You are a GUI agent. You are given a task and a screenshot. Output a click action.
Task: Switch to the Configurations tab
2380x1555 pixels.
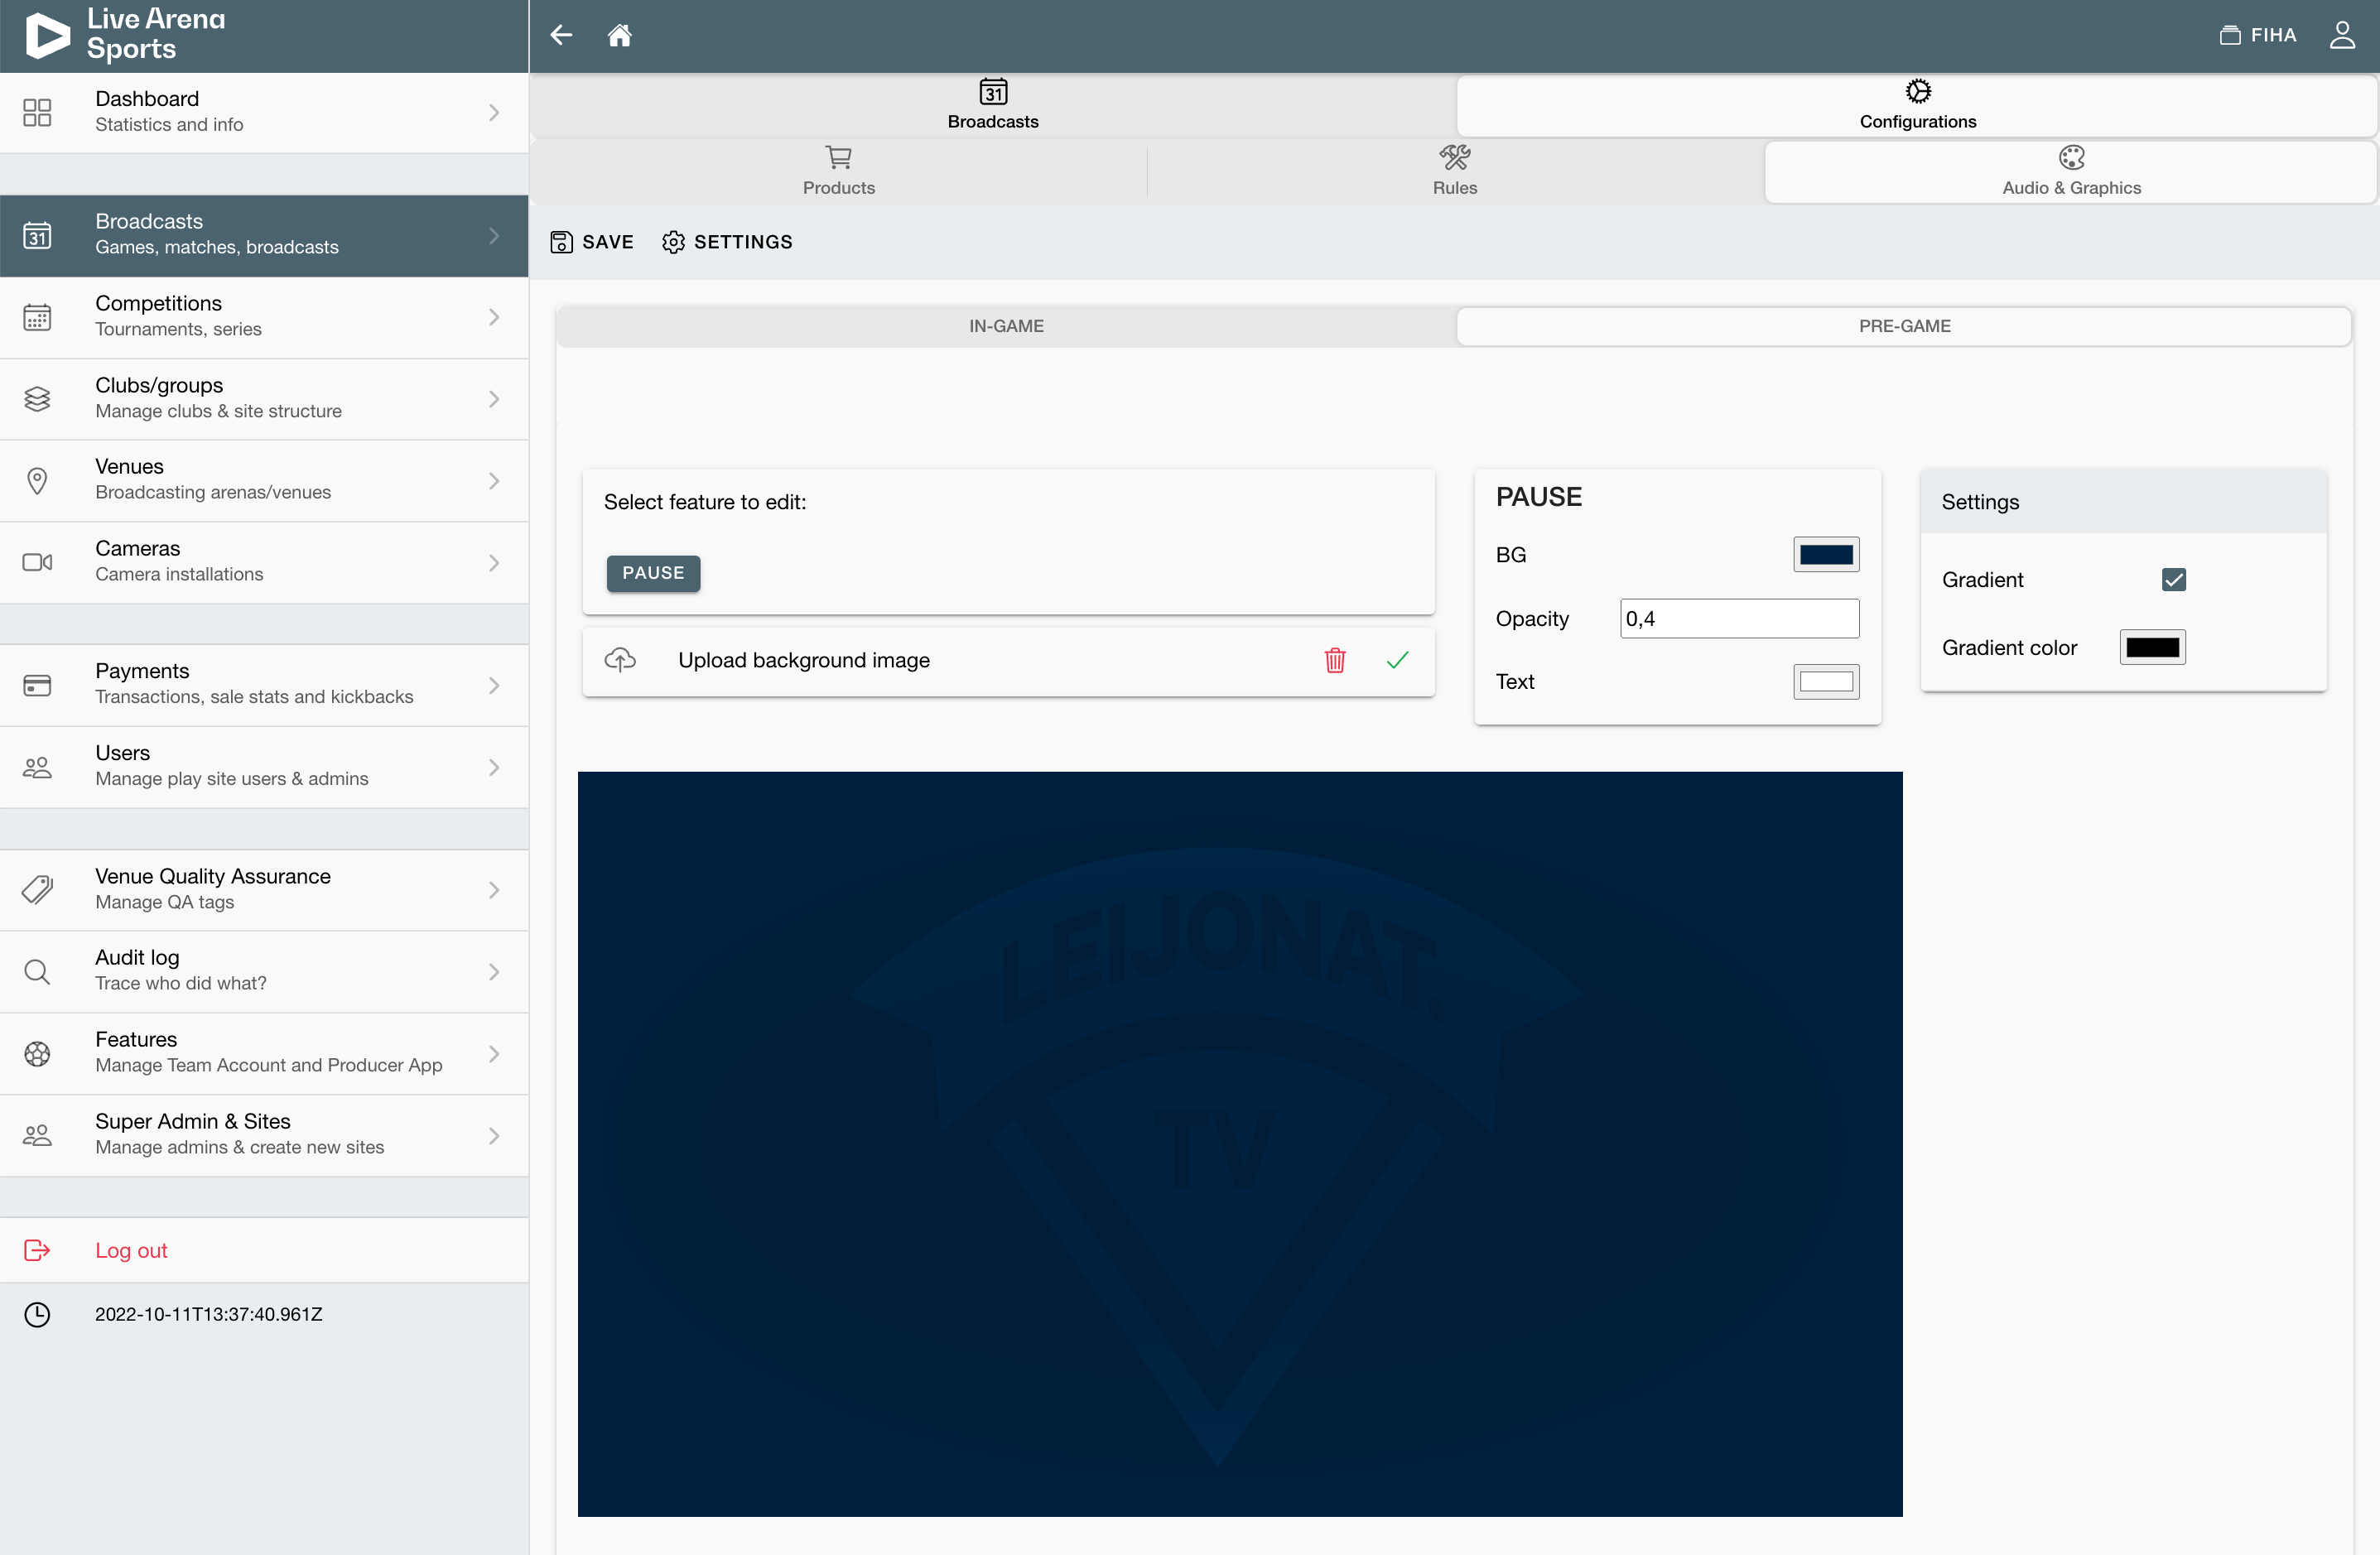tap(1917, 105)
